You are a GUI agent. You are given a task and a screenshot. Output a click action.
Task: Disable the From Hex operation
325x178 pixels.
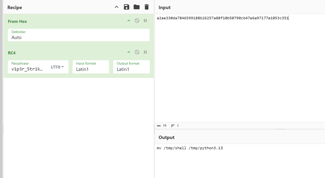point(137,21)
